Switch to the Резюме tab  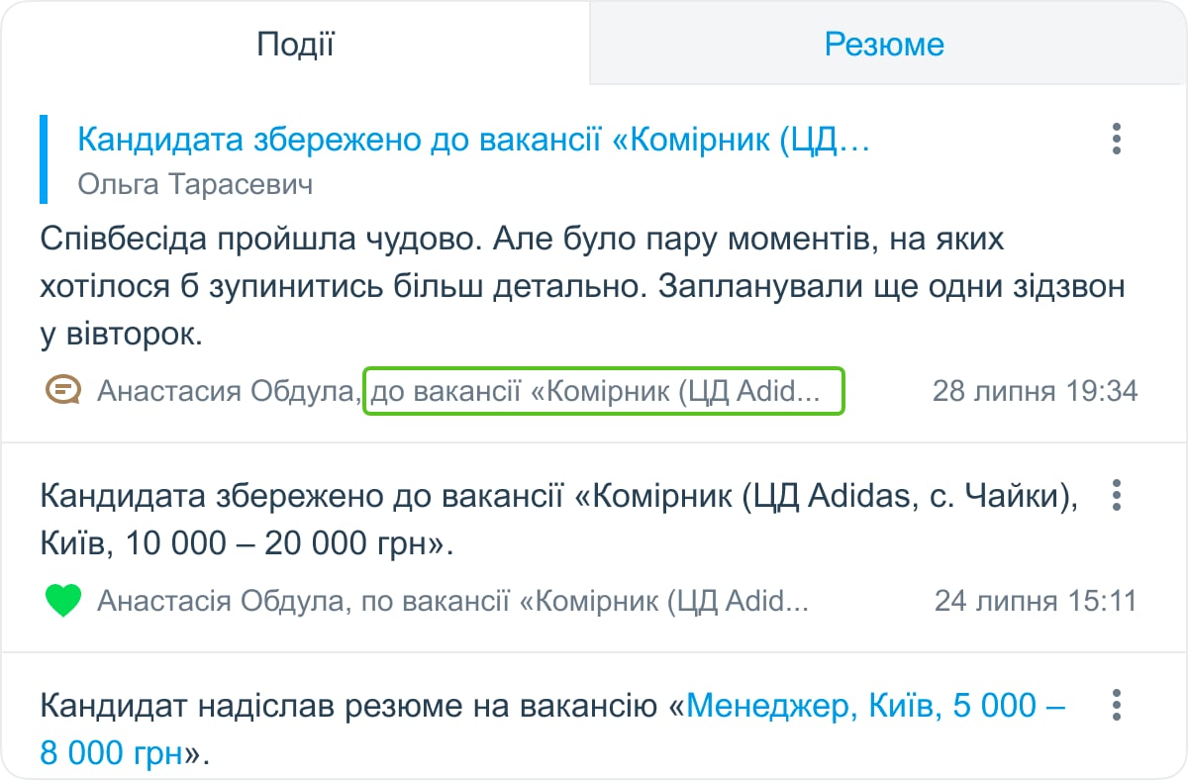884,45
